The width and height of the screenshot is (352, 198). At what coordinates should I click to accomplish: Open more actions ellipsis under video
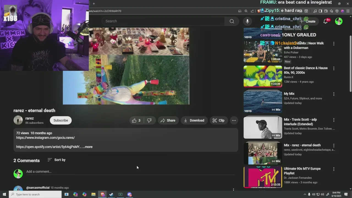tap(234, 120)
